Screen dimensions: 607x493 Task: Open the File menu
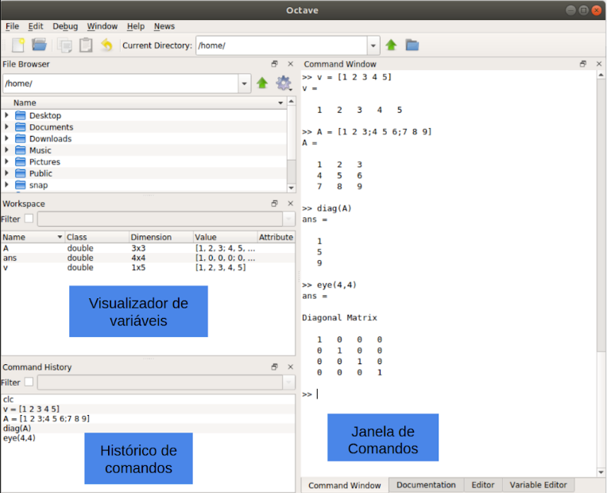click(13, 26)
